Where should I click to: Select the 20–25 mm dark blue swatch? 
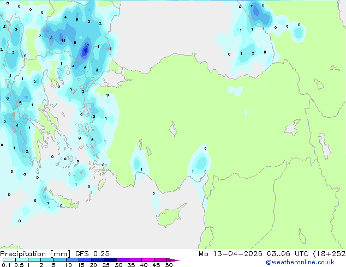tap(98, 260)
